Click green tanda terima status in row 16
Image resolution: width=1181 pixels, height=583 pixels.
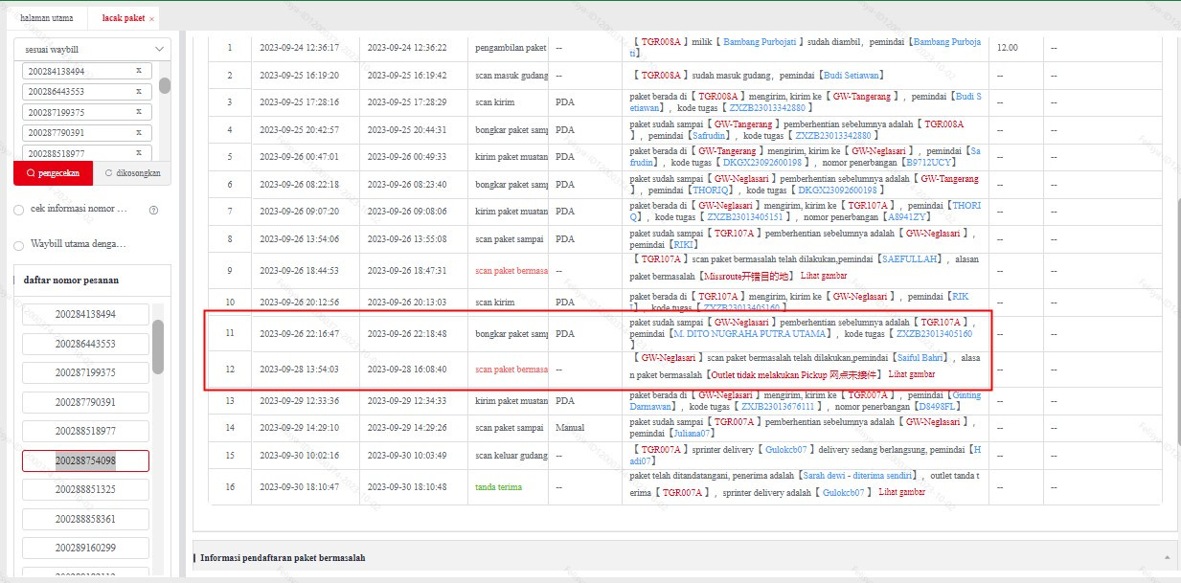pos(499,487)
